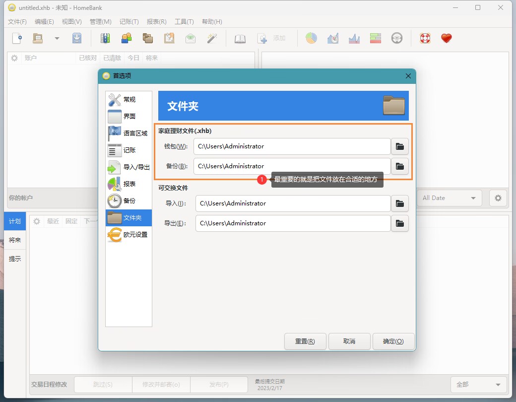Select 欧元设置 in preferences sidebar

[129, 234]
